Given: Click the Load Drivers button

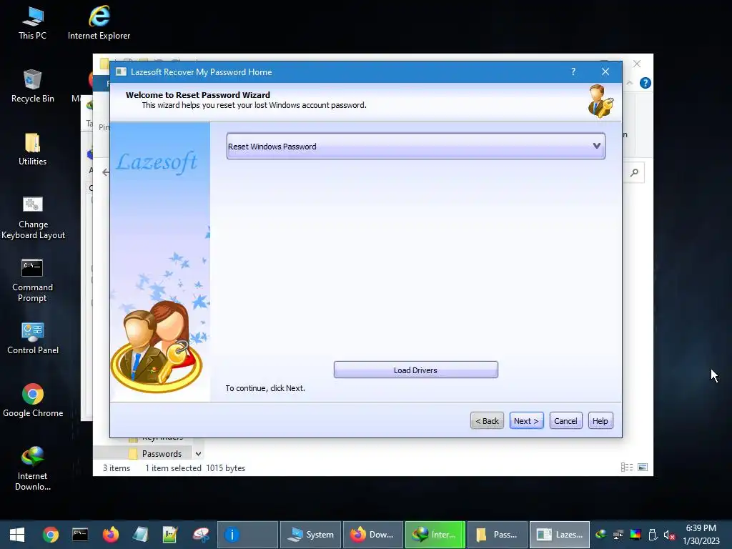Looking at the screenshot, I should pos(415,370).
